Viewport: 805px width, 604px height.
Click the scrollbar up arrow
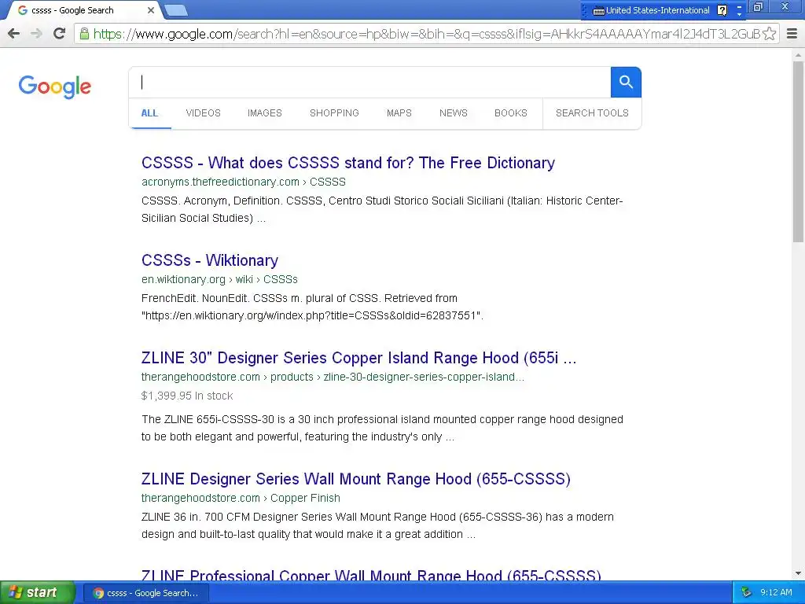click(x=798, y=54)
